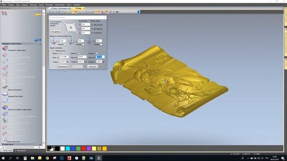This screenshot has height=161, width=287.
Task: Click the blue slider handle in 3D toolbar
Action: 138,12
